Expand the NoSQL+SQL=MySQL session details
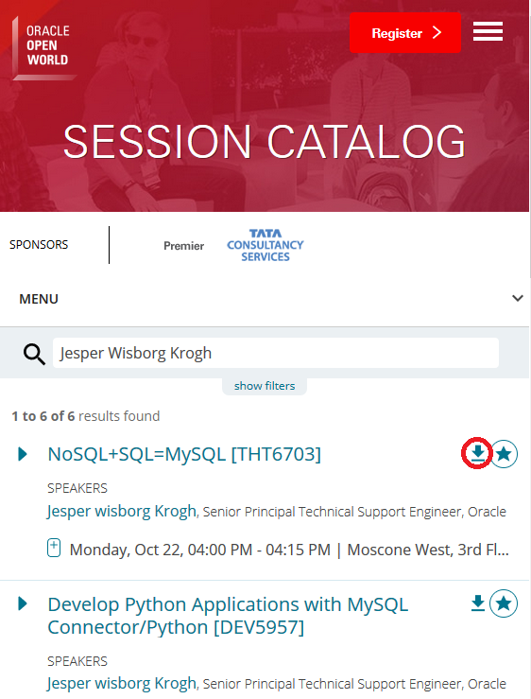The image size is (531, 699). click(x=23, y=454)
